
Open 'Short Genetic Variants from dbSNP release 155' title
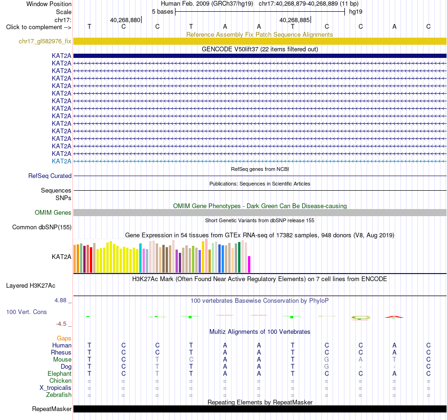click(x=260, y=220)
